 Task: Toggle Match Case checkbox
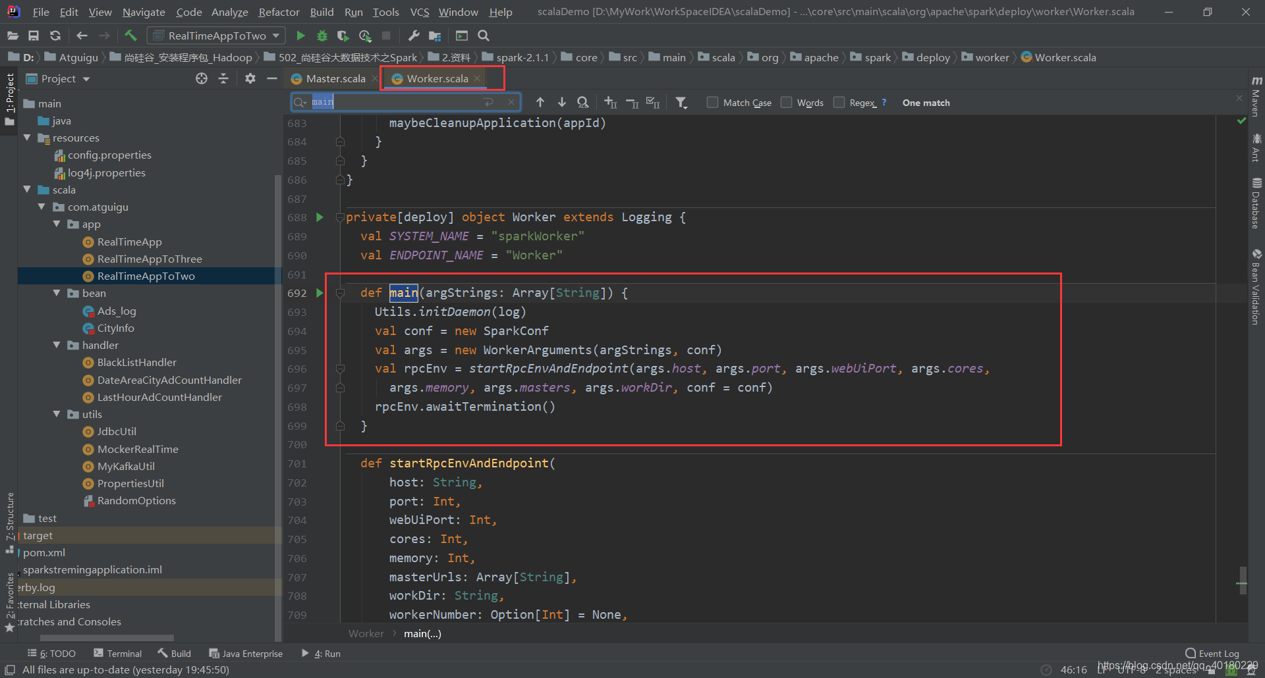point(712,102)
